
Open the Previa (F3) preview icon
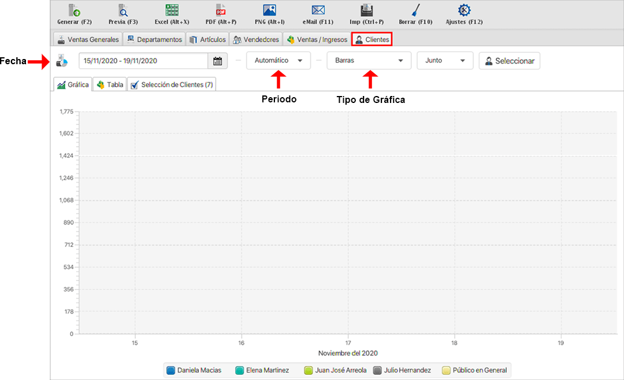pyautogui.click(x=123, y=10)
